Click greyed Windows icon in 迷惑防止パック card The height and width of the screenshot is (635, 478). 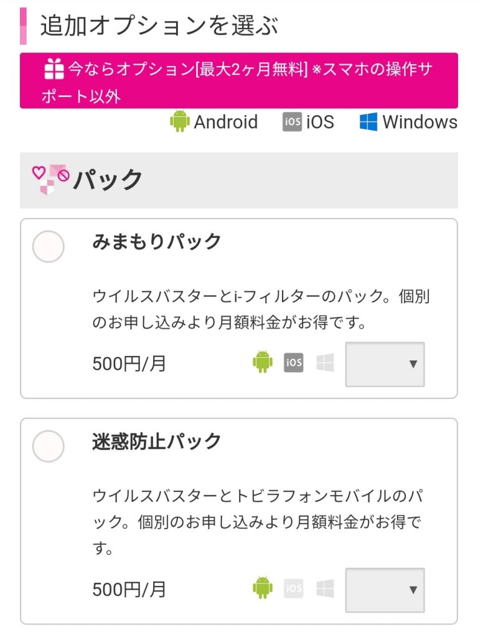point(325,588)
